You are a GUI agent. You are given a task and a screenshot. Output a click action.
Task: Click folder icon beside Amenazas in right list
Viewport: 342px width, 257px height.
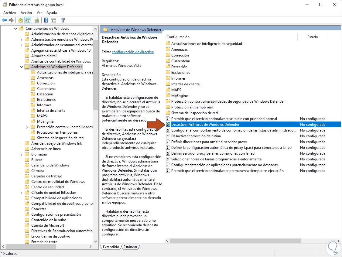(x=168, y=49)
